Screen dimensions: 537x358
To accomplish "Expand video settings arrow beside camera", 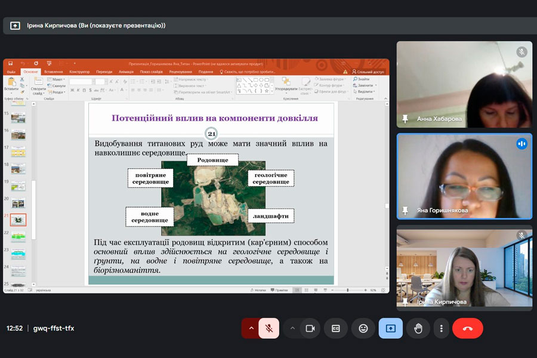I will click(x=292, y=328).
